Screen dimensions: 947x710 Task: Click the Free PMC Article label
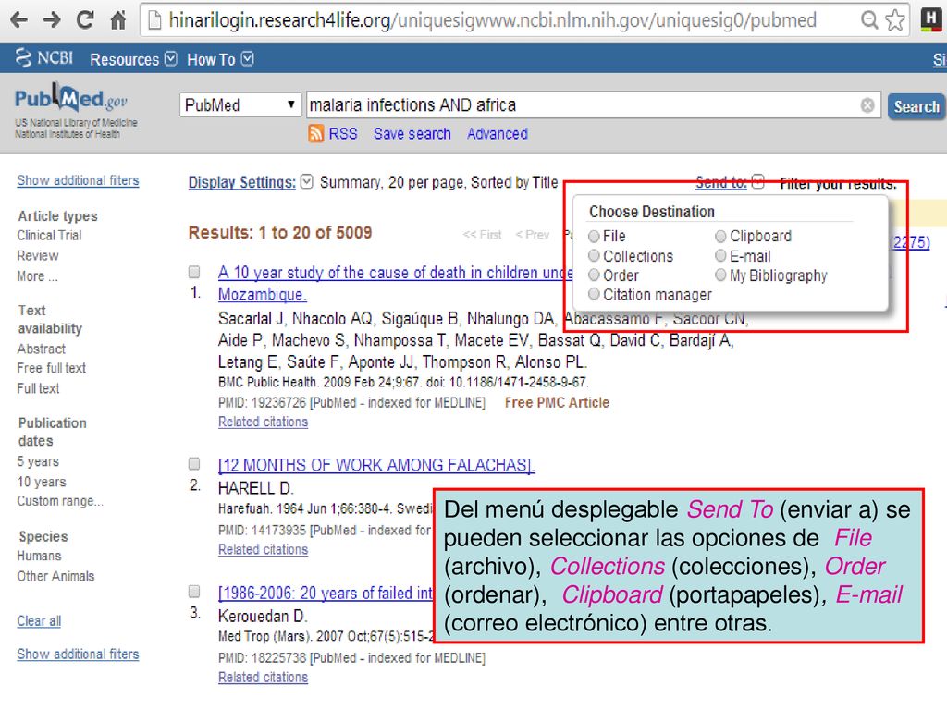coord(557,403)
